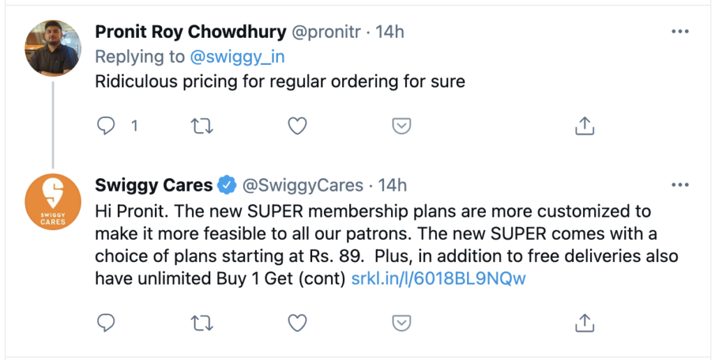
Task: Open the srkl.in shortened link
Action: [x=438, y=279]
